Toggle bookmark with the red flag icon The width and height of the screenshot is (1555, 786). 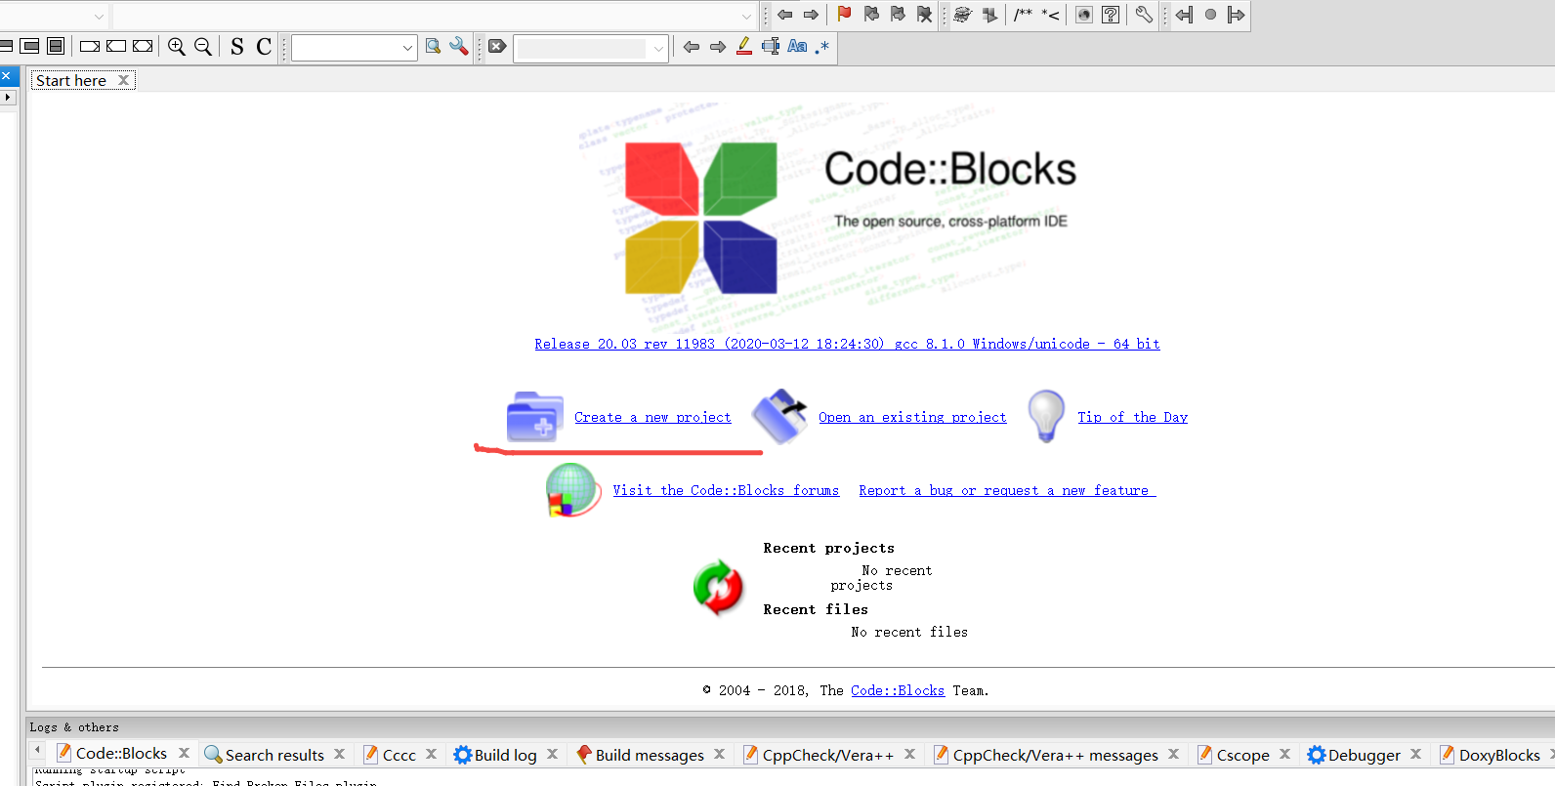845,15
